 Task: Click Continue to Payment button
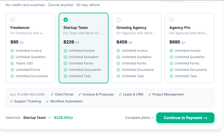pyautogui.click(x=185, y=118)
